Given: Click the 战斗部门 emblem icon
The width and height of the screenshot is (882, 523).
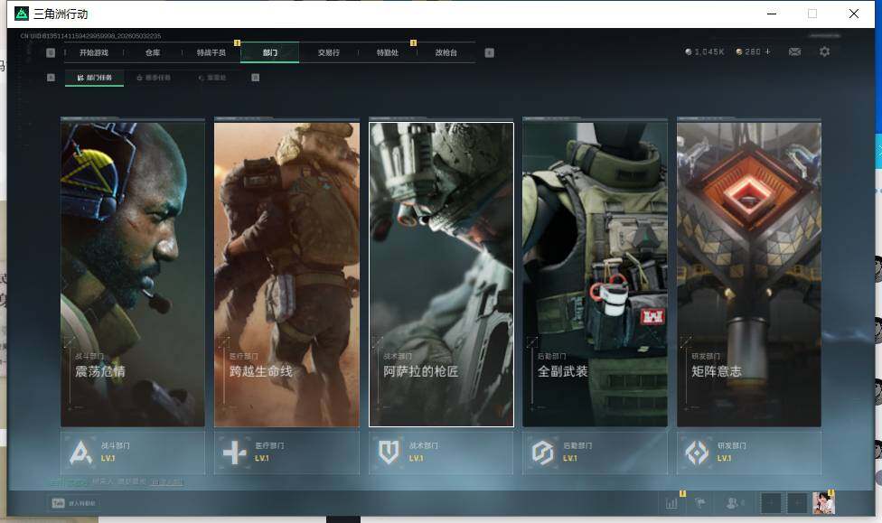Looking at the screenshot, I should tap(81, 453).
